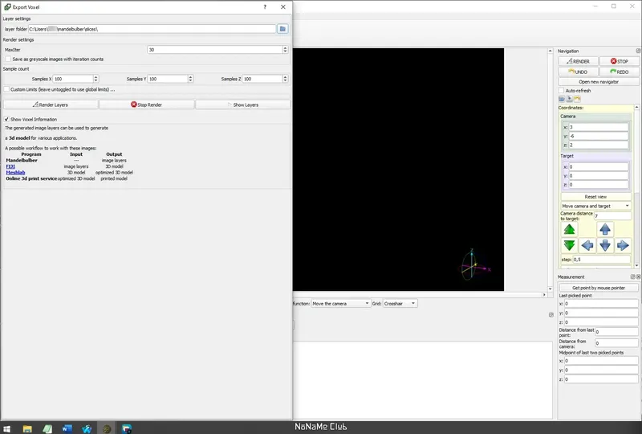
Task: Open the Crosshair grid dropdown
Action: pyautogui.click(x=400, y=304)
